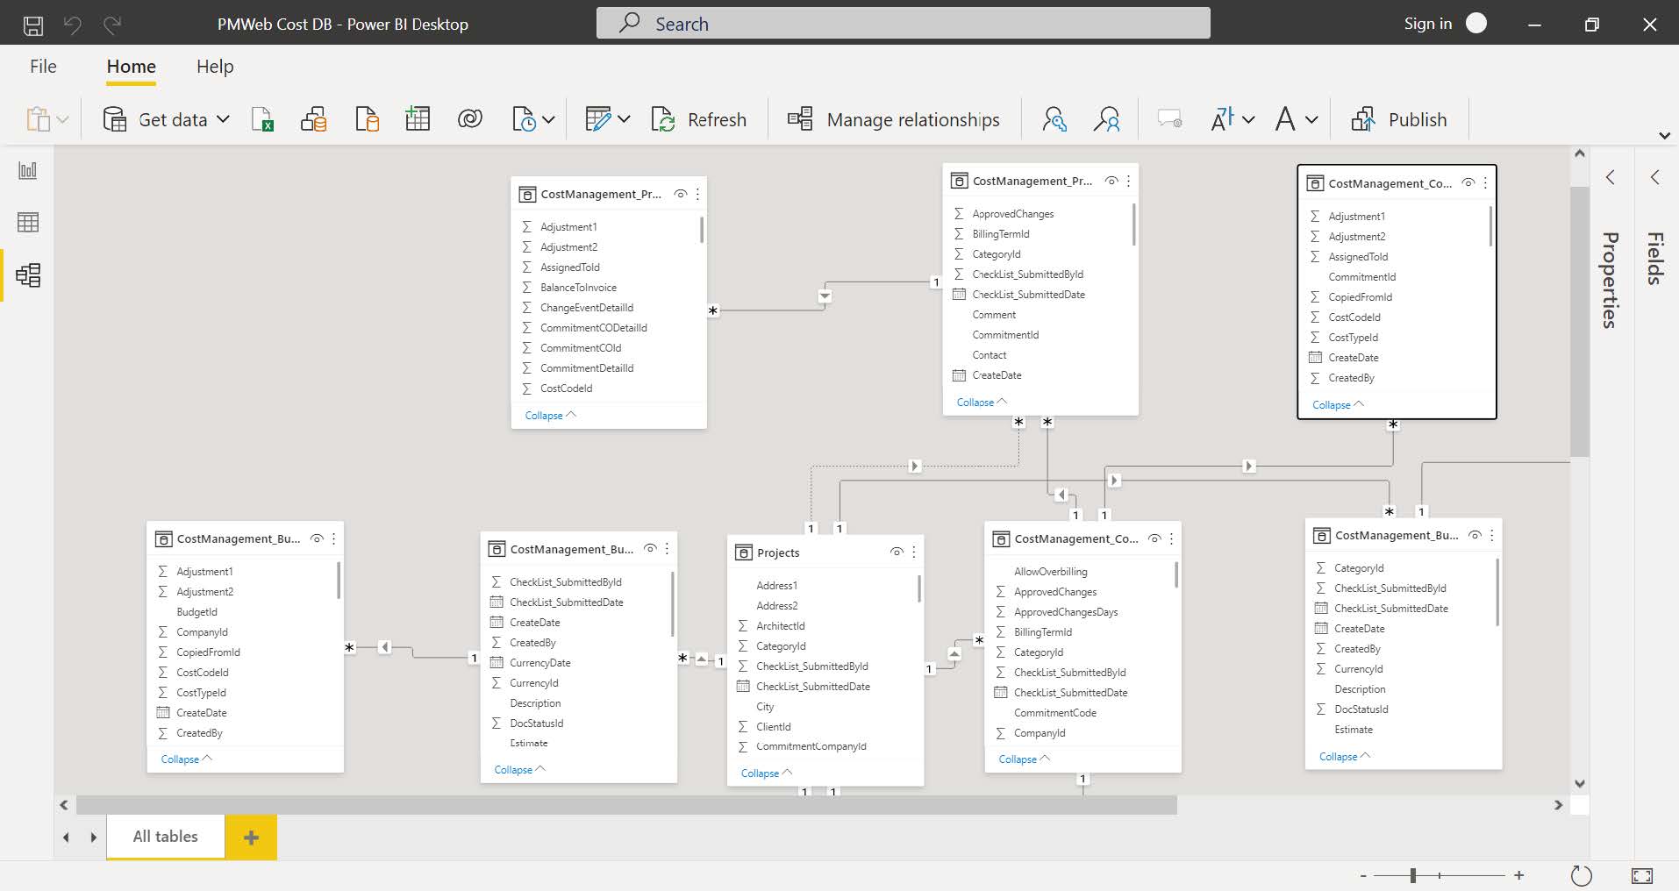This screenshot has height=891, width=1679.
Task: Click the zoom slider handle
Action: pos(1413,875)
